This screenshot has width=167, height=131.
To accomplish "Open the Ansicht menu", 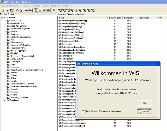I will pyautogui.click(x=65, y=6).
